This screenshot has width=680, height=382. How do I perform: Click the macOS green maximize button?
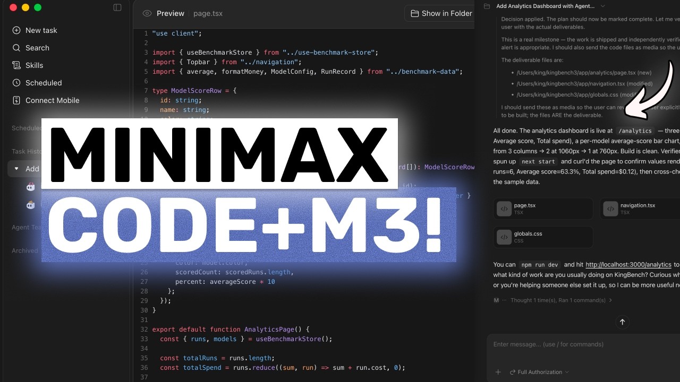click(x=38, y=7)
